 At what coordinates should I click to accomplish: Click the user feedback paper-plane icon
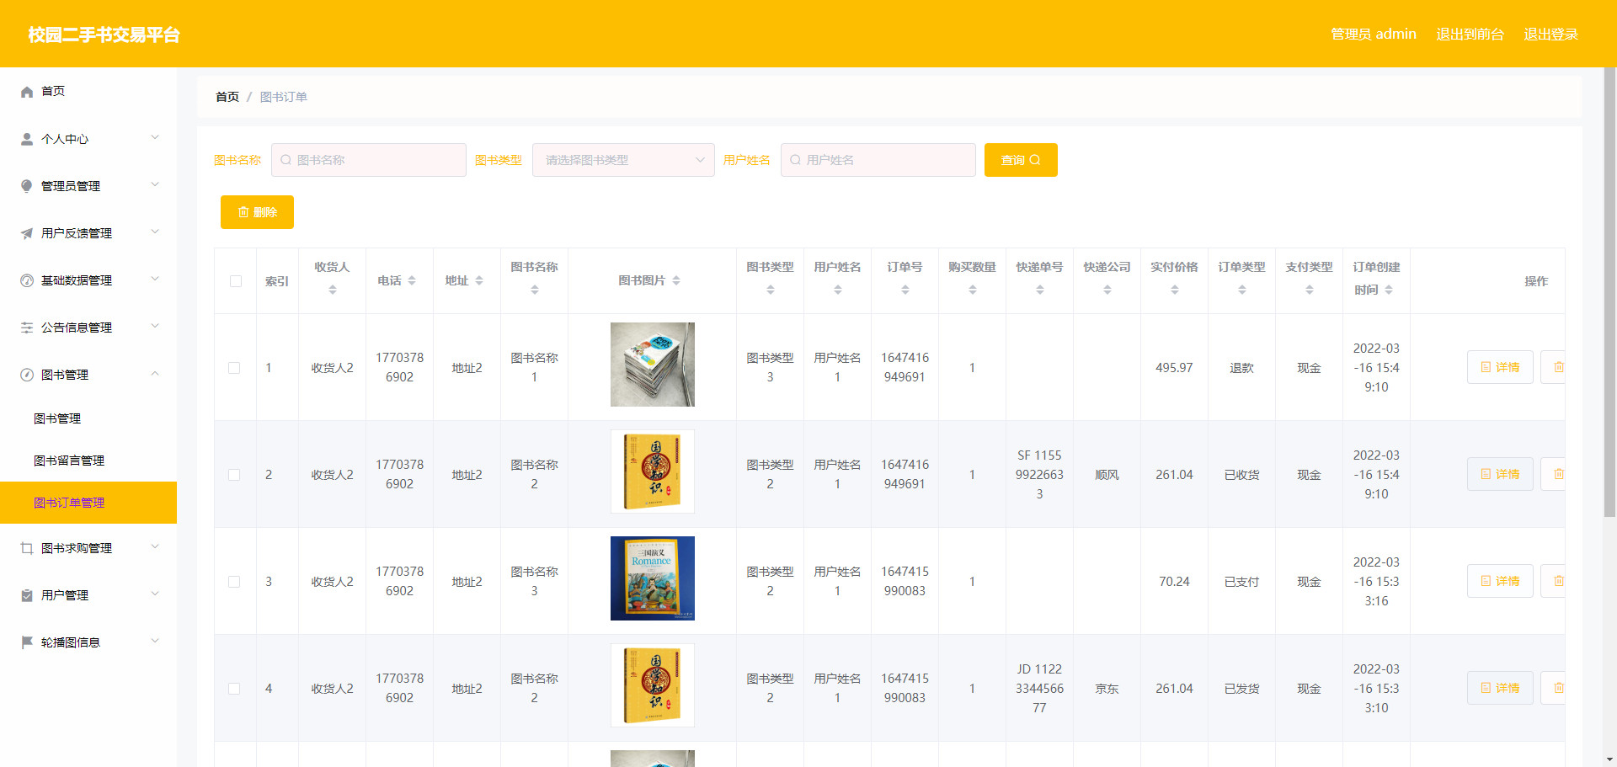tap(27, 233)
